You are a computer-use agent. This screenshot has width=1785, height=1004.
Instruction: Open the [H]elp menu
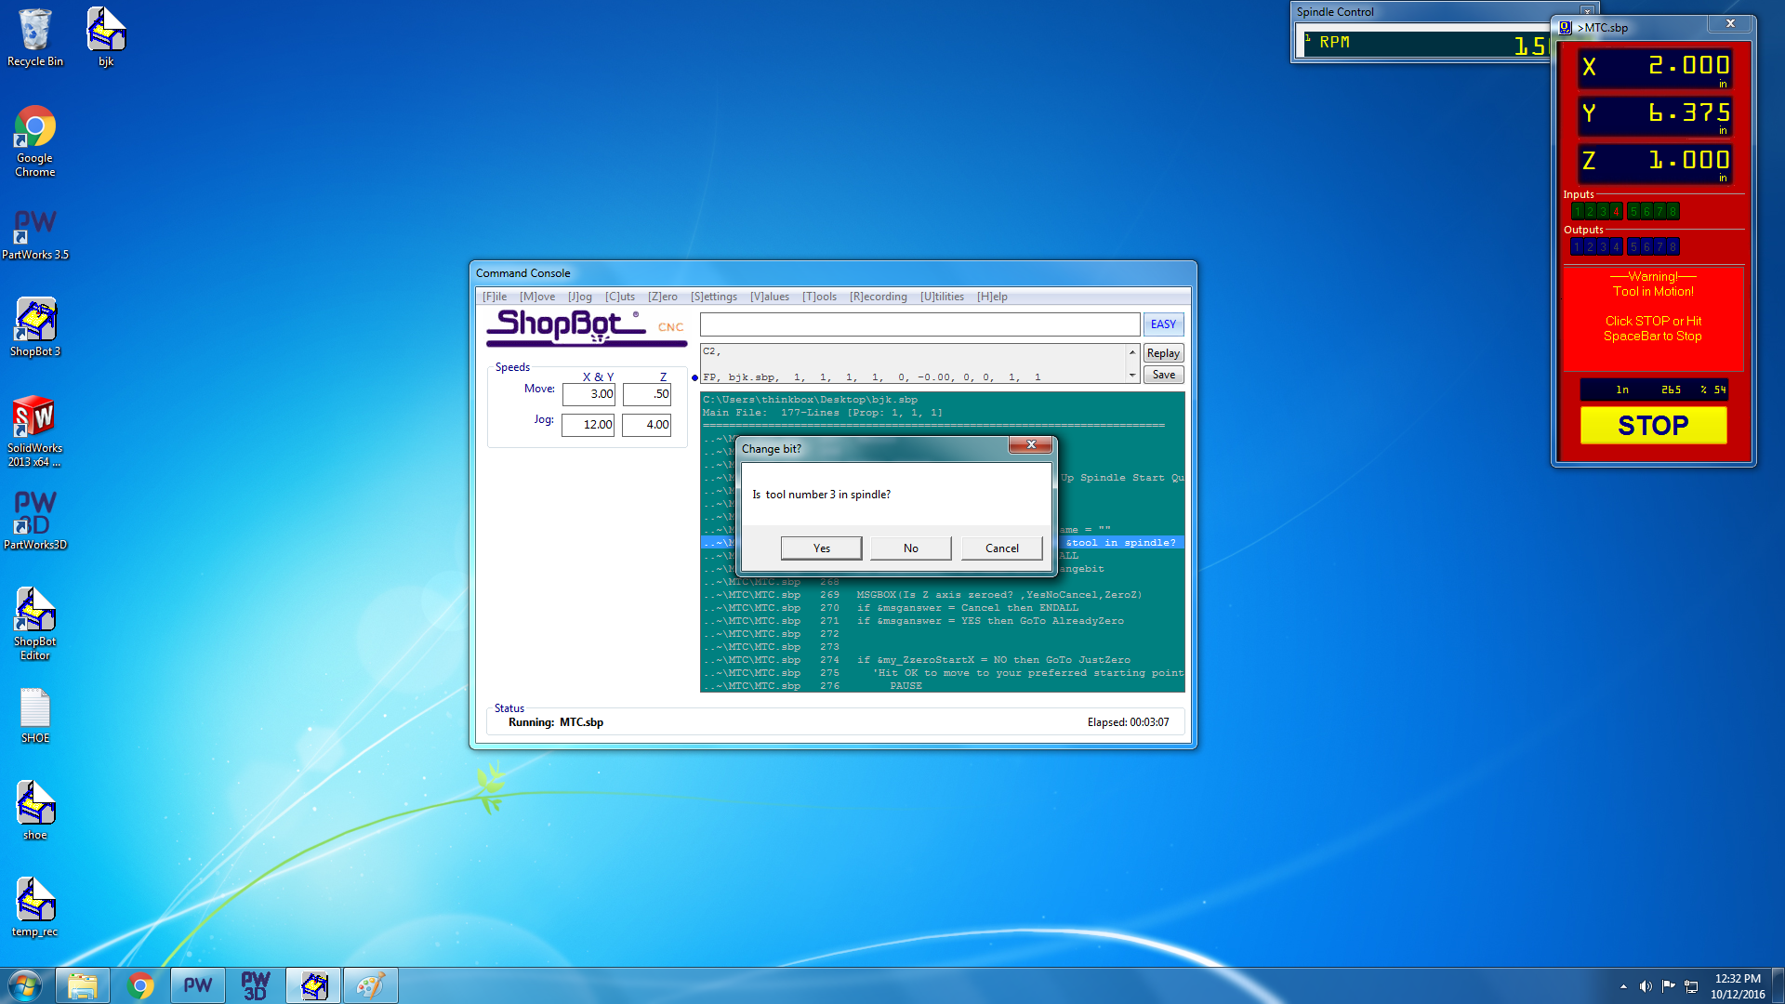992,297
